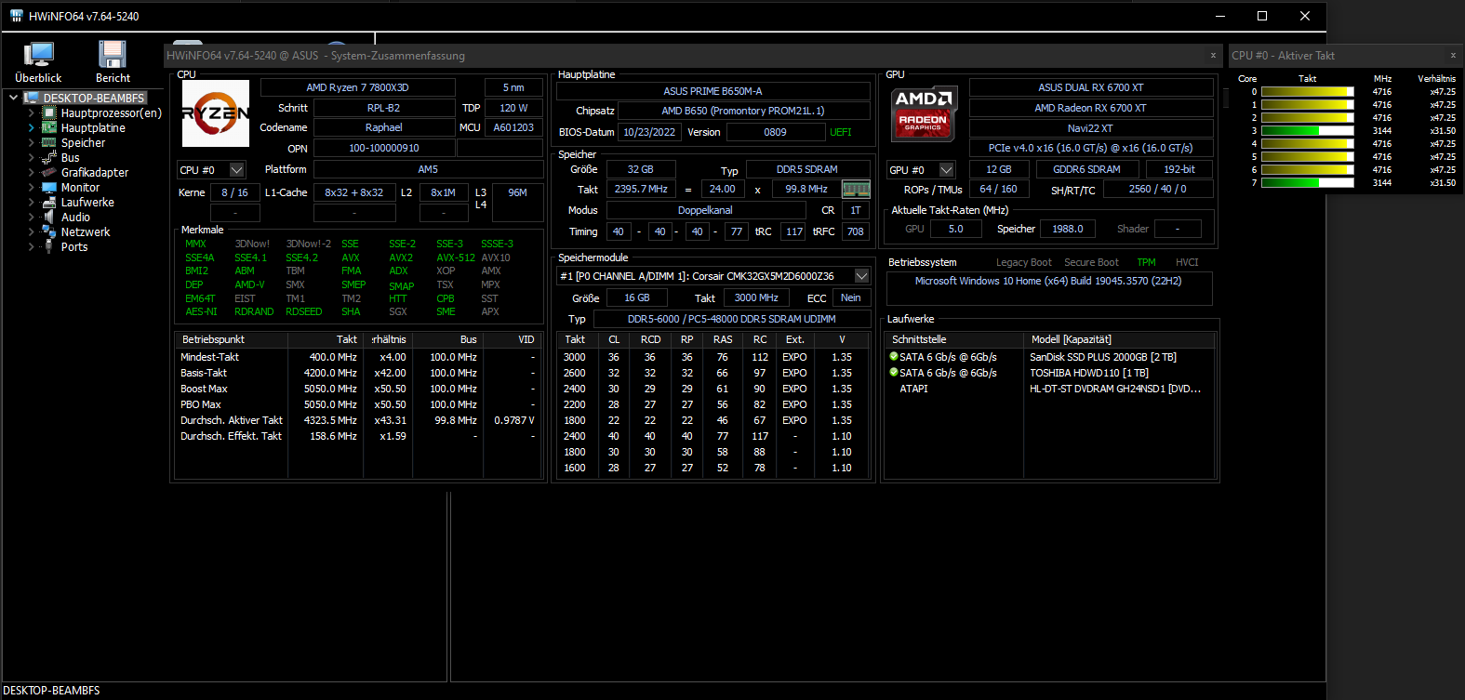
Task: Click Core 0 clock bar in Aktiver Takt
Action: click(1307, 92)
